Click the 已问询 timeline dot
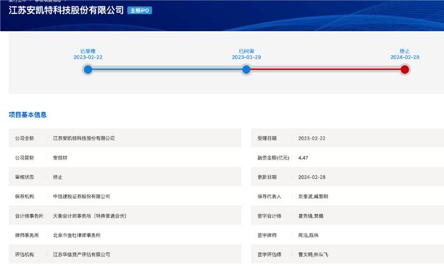 point(246,69)
